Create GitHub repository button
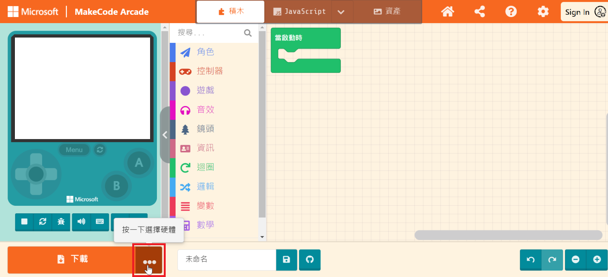Viewport: 608px width, 277px height. click(x=310, y=260)
